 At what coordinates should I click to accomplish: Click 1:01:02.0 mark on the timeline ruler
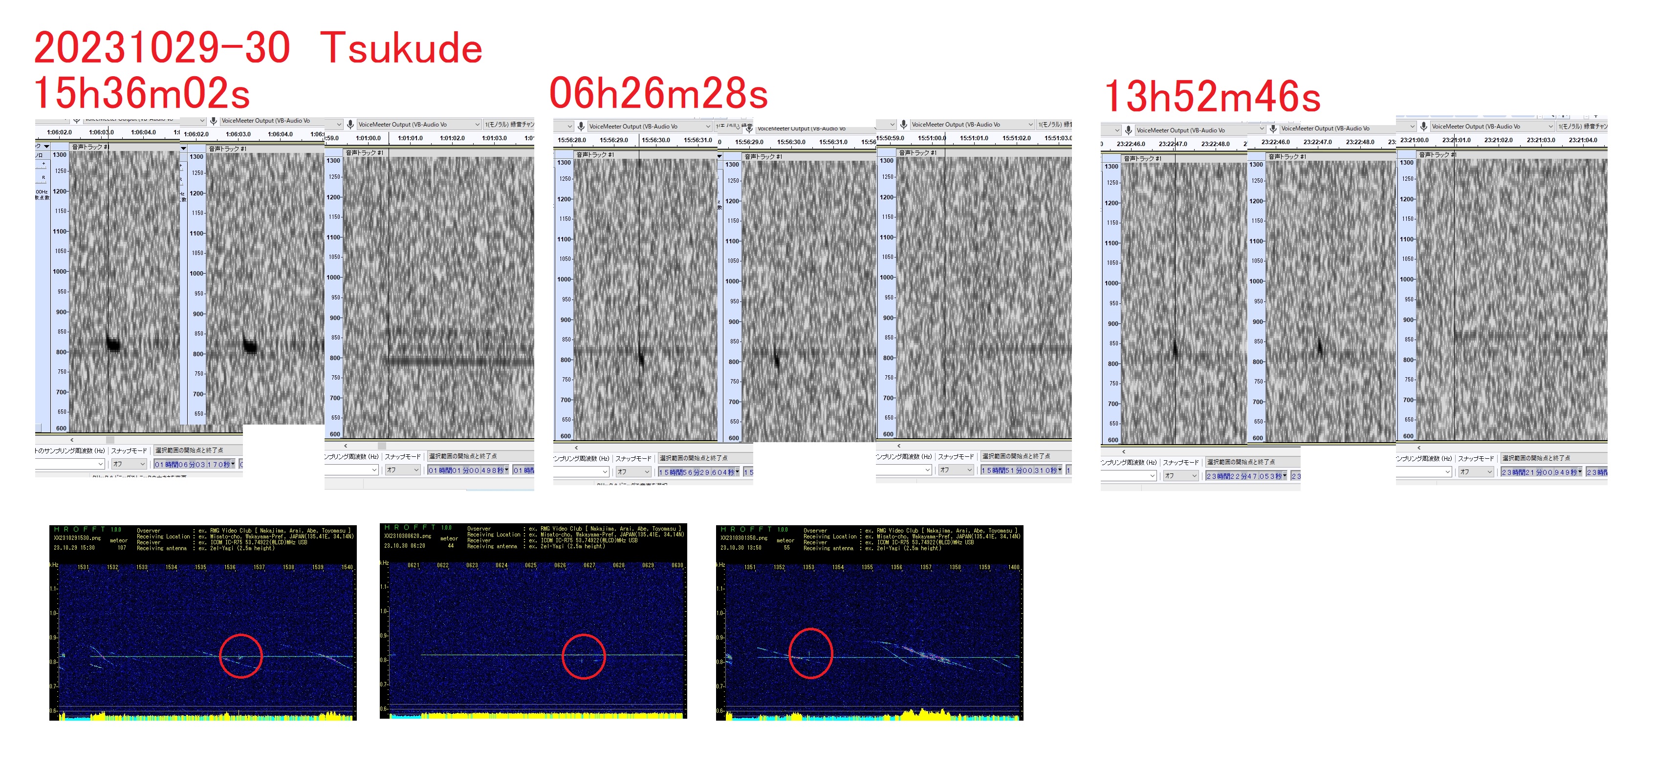452,138
